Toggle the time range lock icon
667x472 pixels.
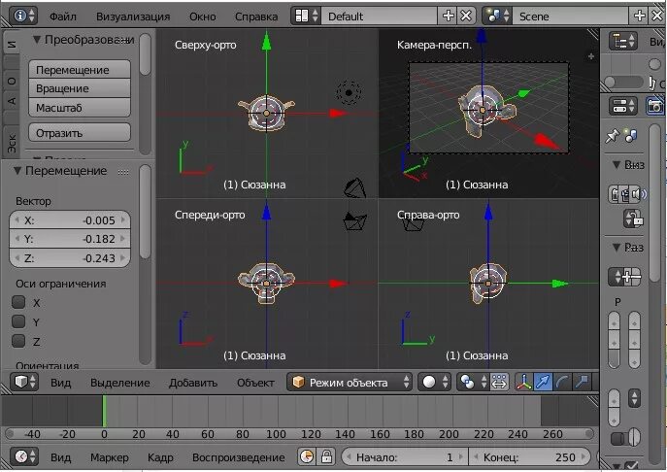tap(326, 456)
